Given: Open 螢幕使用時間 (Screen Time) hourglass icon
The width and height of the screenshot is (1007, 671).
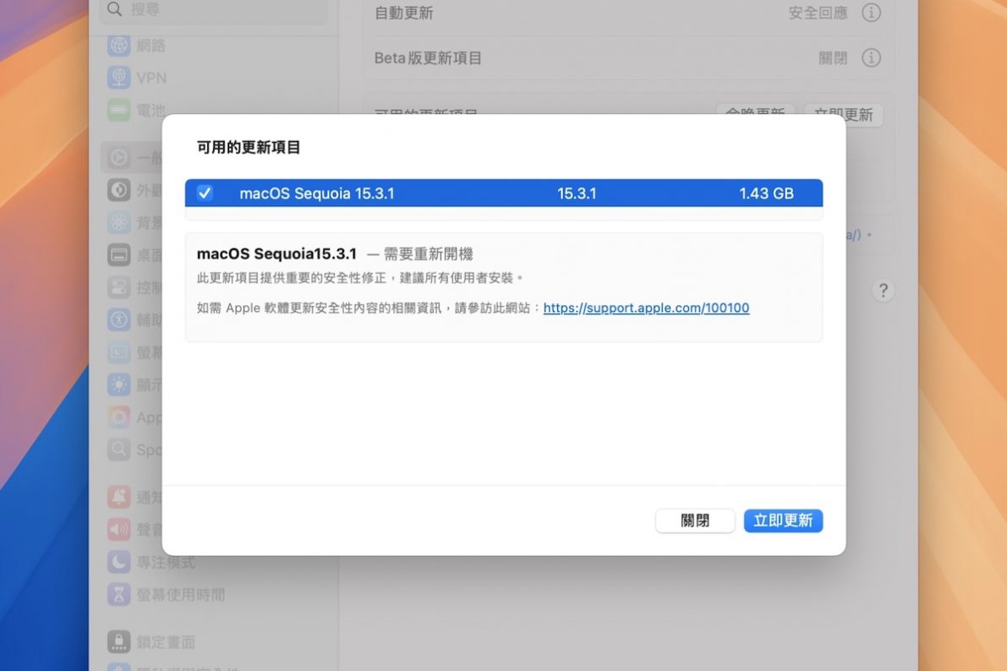Looking at the screenshot, I should pos(119,594).
